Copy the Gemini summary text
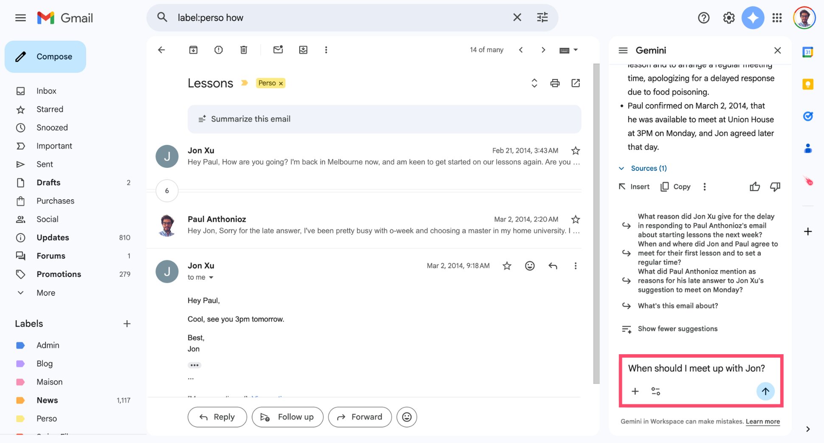This screenshot has height=443, width=824. 675,186
